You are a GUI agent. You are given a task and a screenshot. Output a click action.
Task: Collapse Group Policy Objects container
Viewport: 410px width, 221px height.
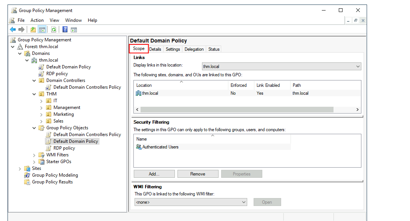coord(34,128)
